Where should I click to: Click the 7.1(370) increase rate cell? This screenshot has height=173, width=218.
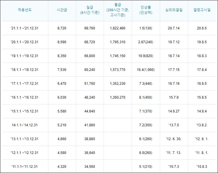[146, 111]
